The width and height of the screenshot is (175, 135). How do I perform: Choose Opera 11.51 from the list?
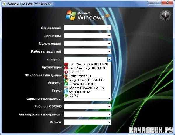pyautogui.click(x=87, y=72)
